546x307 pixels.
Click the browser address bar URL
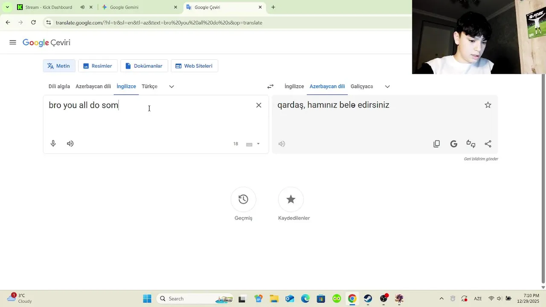159,23
